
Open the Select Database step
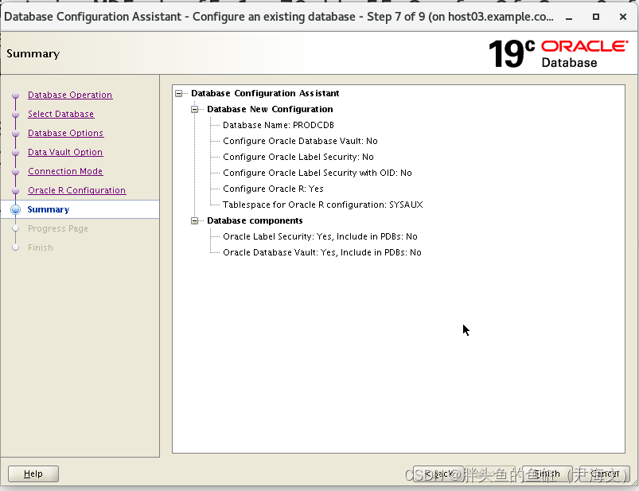[x=60, y=114]
